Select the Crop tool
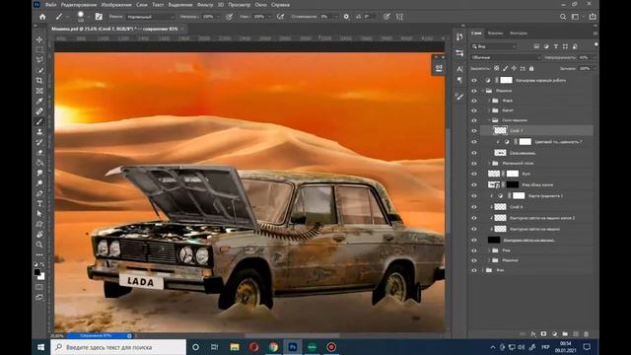631x355 pixels. 39,81
